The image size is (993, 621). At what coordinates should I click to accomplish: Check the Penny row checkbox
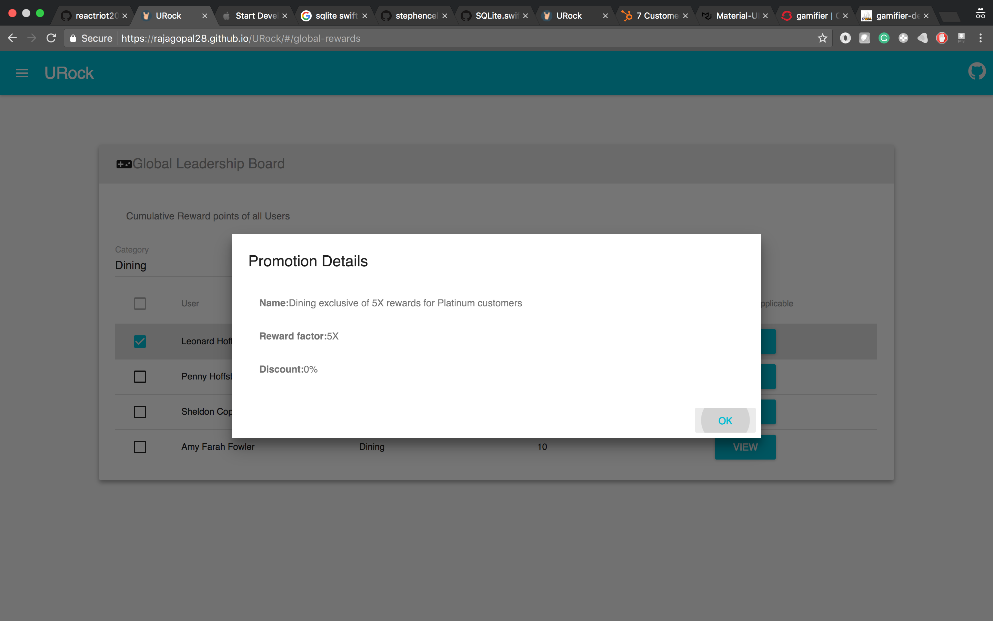[x=140, y=377]
